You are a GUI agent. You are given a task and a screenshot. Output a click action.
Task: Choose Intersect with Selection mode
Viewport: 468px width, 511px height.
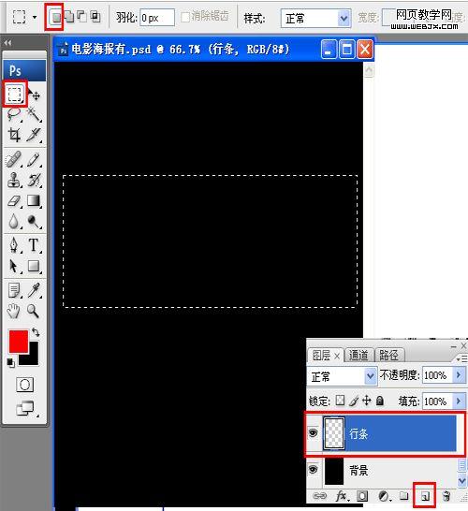pos(95,17)
